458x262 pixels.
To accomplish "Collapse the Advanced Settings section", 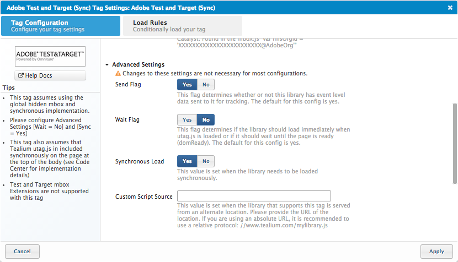I will (x=107, y=64).
